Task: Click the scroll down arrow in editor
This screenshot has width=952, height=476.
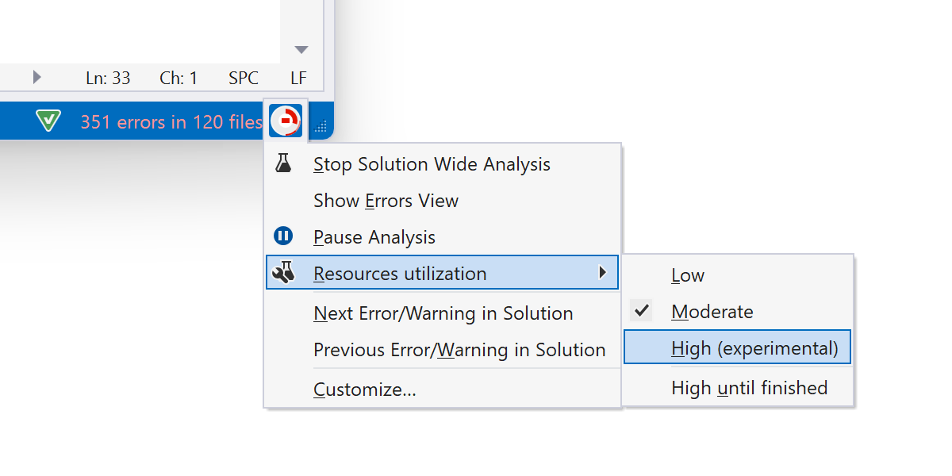Action: pyautogui.click(x=301, y=50)
